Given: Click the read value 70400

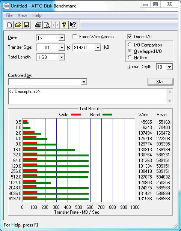Looking at the screenshot, I should point(164,127).
